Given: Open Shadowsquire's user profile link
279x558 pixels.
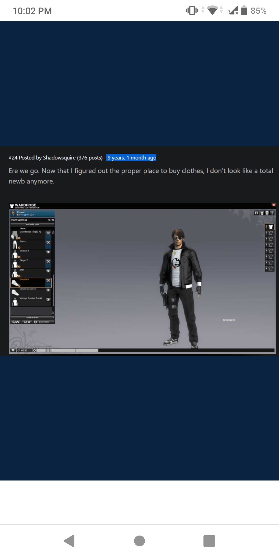Looking at the screenshot, I should click(x=59, y=158).
